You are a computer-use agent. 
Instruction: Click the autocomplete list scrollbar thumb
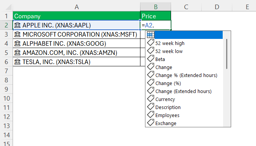[x=227, y=54]
